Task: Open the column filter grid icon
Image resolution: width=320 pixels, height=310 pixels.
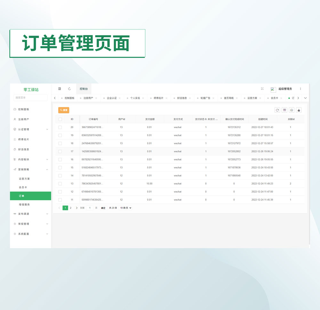Action: click(x=284, y=110)
